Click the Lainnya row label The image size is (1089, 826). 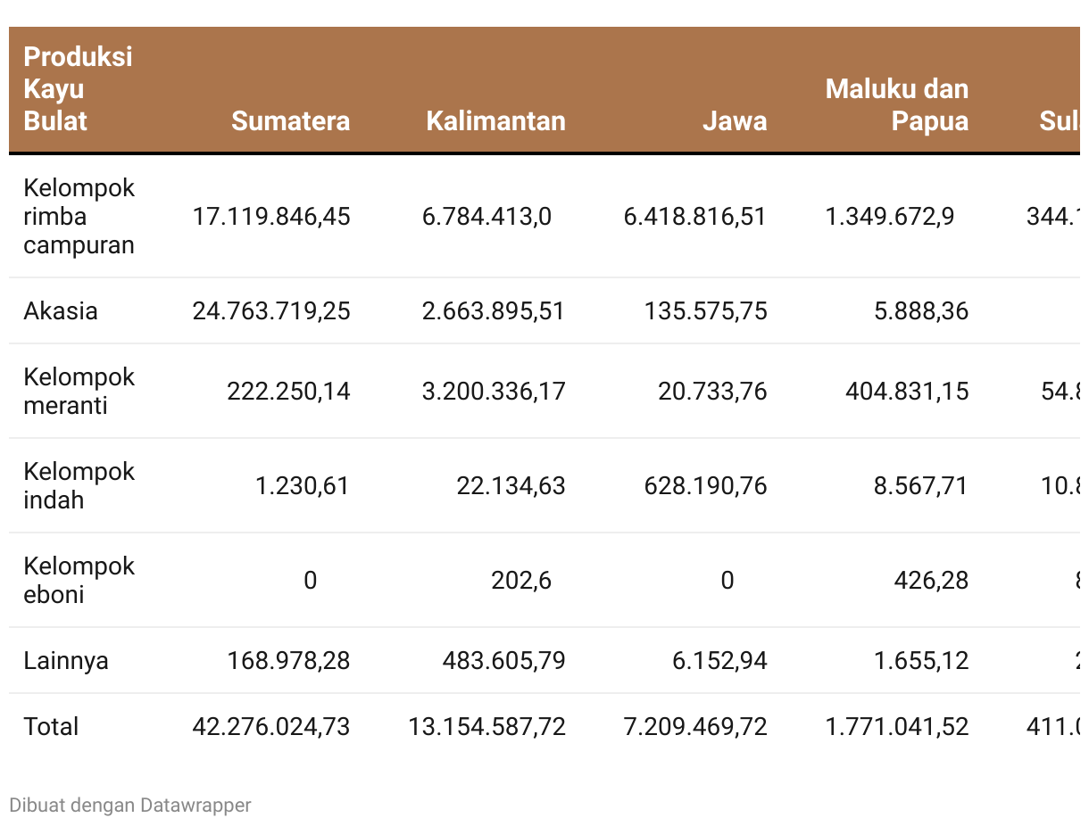[x=66, y=661]
